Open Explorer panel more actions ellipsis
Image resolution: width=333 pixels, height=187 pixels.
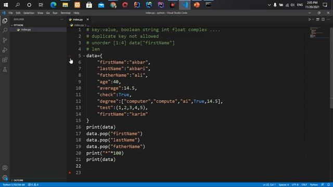[62, 19]
